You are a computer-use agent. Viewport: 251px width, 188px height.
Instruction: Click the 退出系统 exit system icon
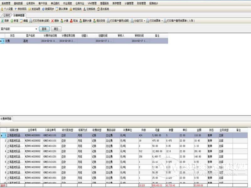[x=98, y=9]
